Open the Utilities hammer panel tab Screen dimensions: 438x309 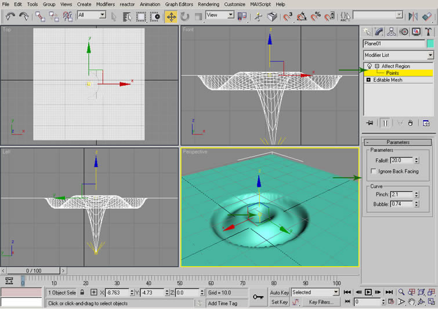tap(429, 31)
